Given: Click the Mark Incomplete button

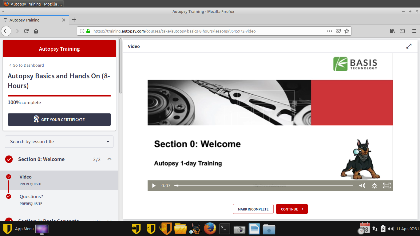Looking at the screenshot, I should coord(253,209).
